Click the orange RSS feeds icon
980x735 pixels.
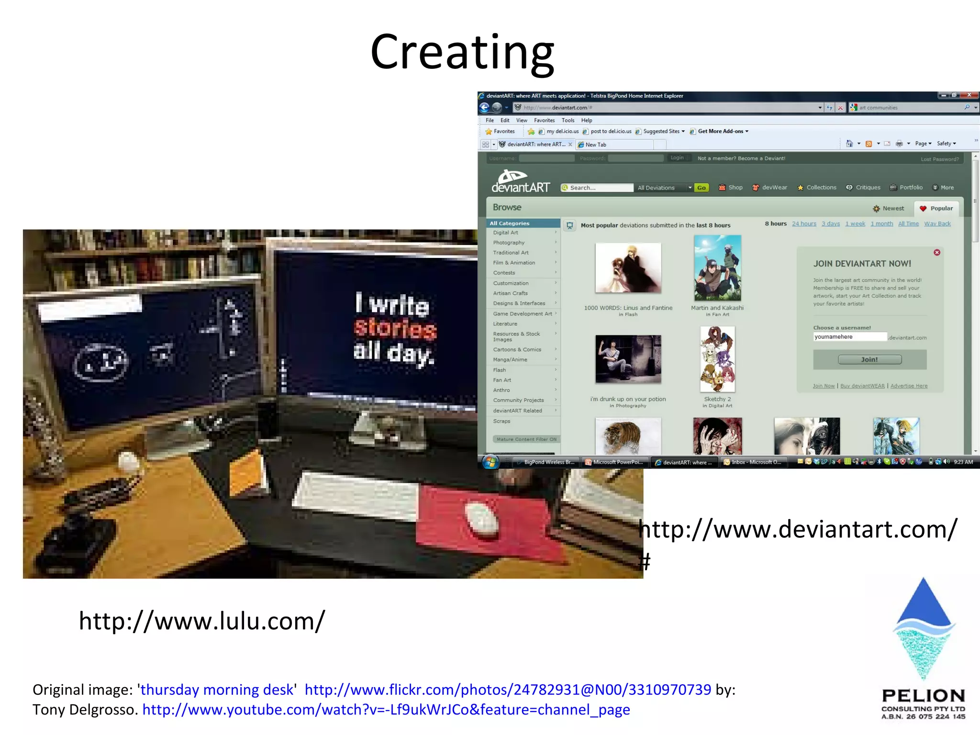click(869, 144)
